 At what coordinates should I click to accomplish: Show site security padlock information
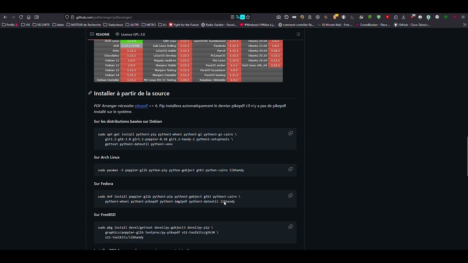pos(72,17)
